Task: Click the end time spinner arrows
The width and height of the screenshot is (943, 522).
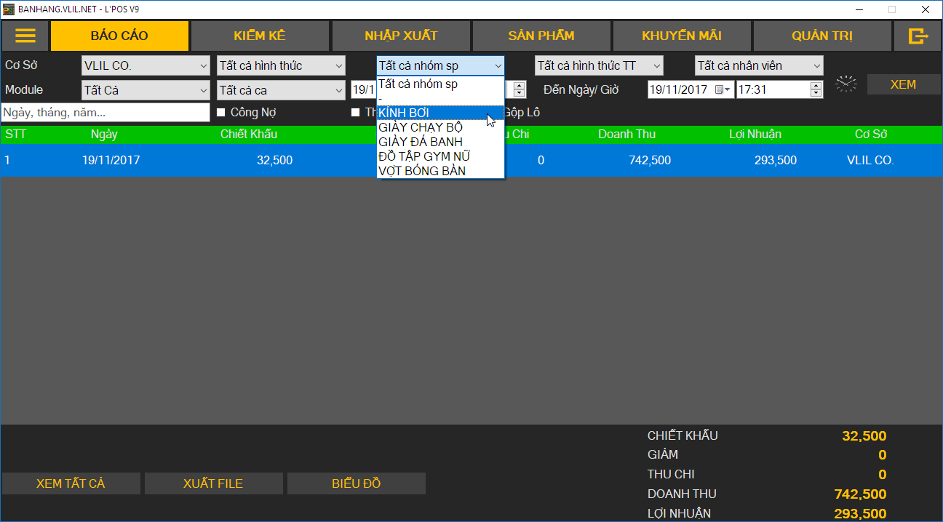Action: coord(816,90)
